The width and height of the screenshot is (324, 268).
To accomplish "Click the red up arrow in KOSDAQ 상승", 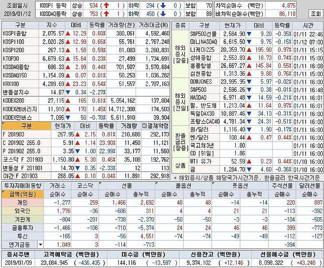I will (x=106, y=14).
